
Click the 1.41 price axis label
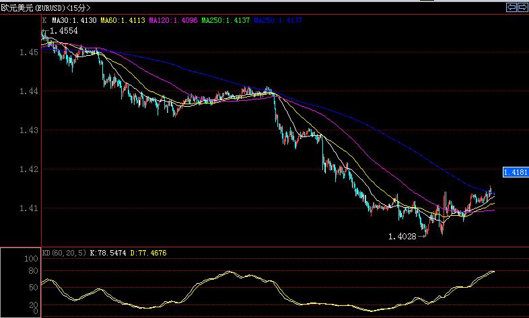(29, 208)
